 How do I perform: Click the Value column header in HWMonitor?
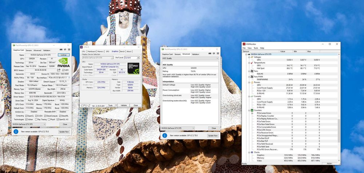[x=286, y=52]
